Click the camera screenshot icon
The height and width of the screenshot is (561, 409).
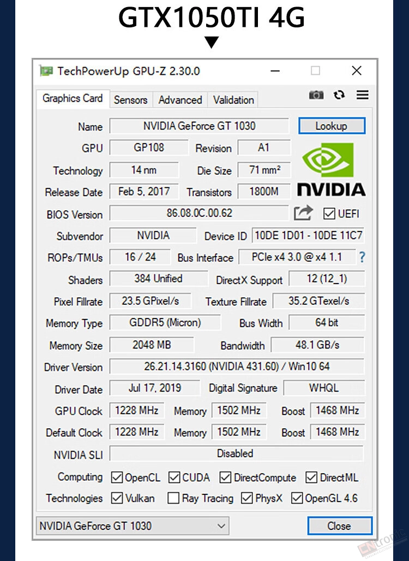click(316, 95)
